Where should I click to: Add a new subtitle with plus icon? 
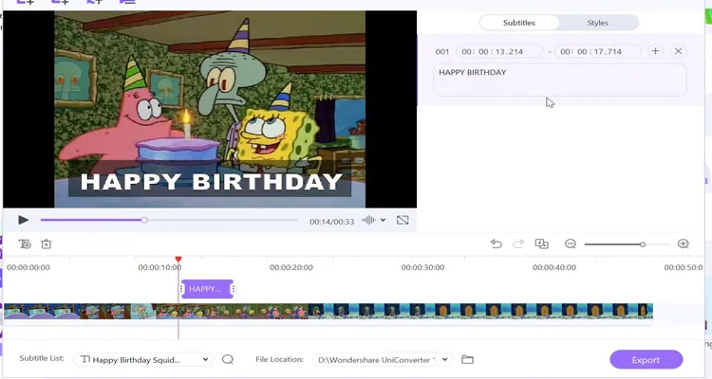[x=655, y=51]
